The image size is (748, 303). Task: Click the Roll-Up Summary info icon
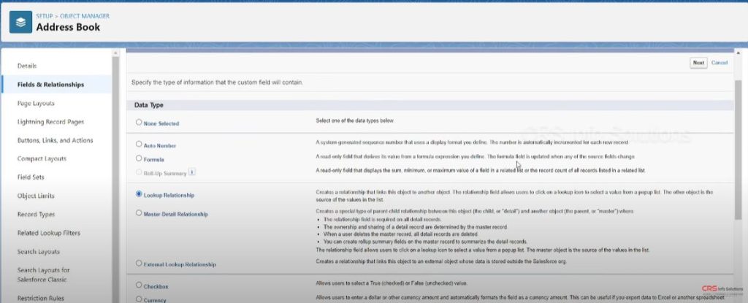point(192,172)
